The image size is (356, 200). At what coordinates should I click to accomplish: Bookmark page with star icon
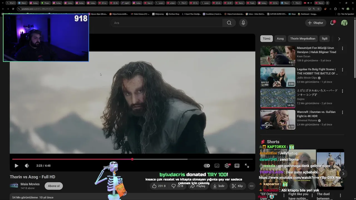318,9
